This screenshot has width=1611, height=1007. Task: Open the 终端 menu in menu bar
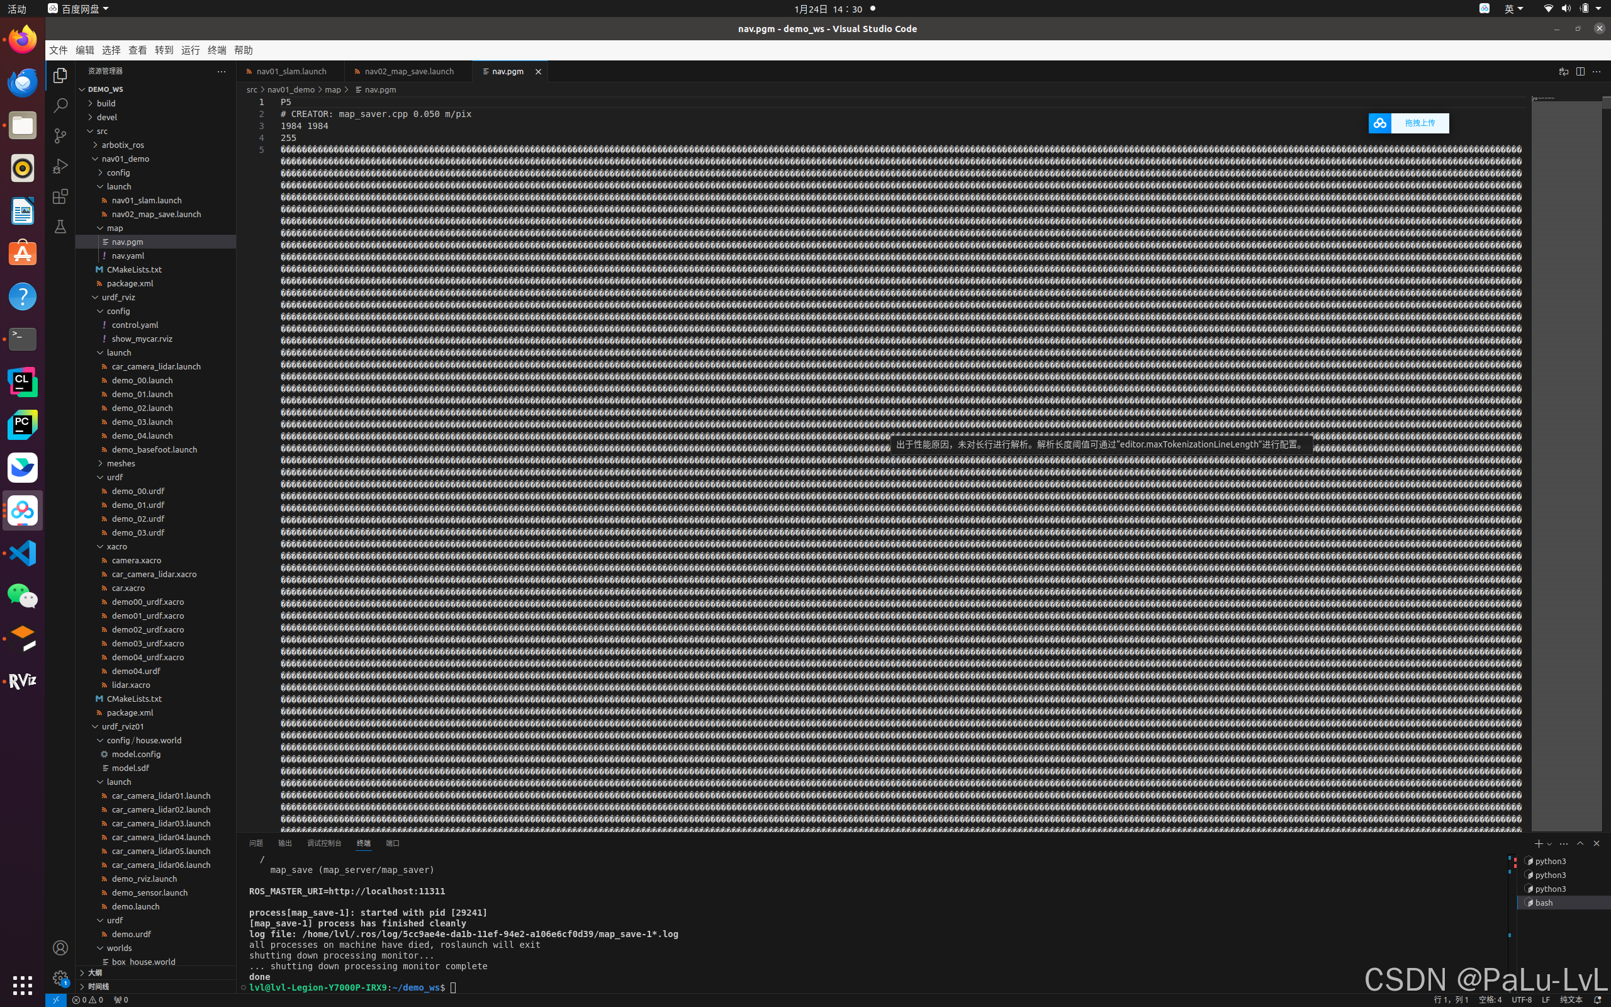click(216, 50)
